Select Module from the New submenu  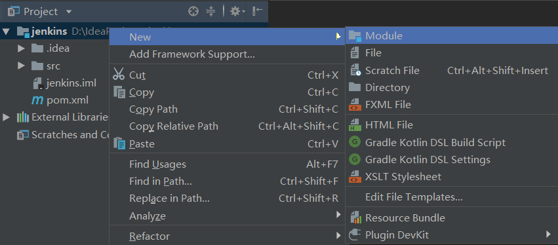[452, 36]
